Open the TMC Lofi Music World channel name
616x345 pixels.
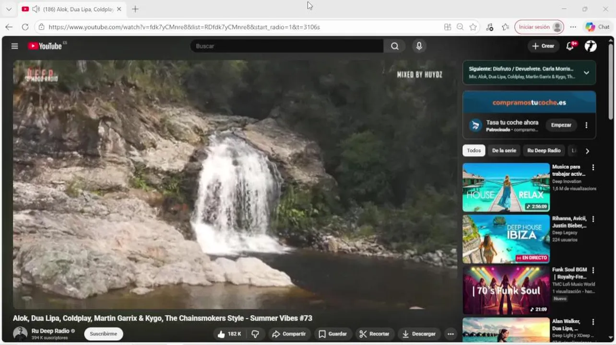click(x=573, y=284)
